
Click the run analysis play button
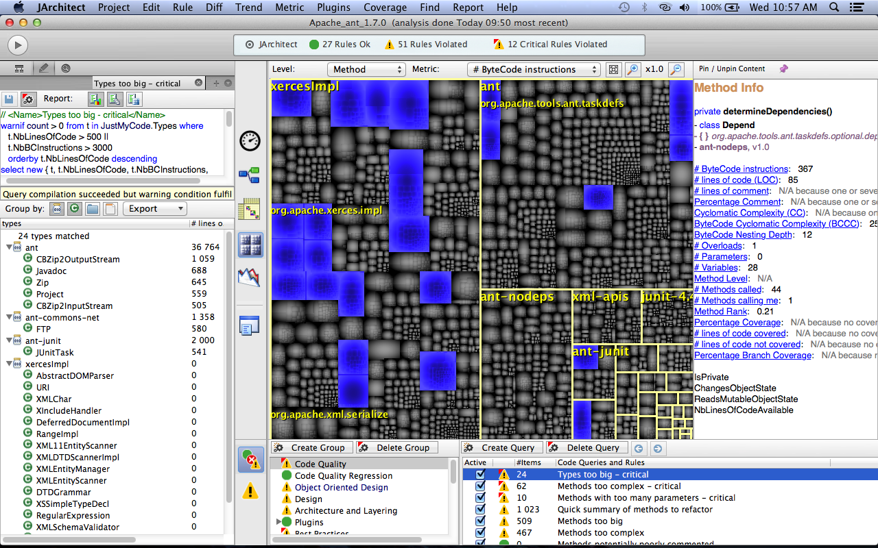pyautogui.click(x=17, y=45)
